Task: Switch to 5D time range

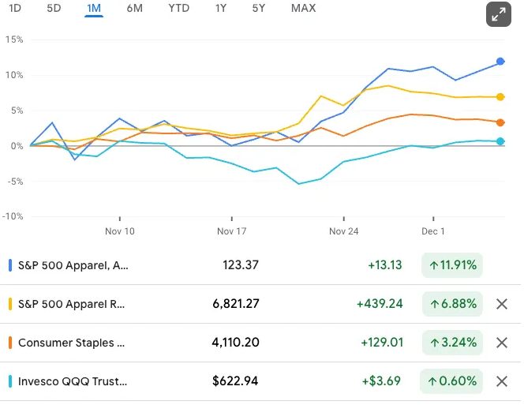Action: point(54,8)
